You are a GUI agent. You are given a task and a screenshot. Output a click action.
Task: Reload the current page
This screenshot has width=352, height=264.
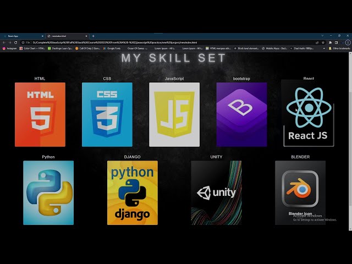pyautogui.click(x=16, y=42)
